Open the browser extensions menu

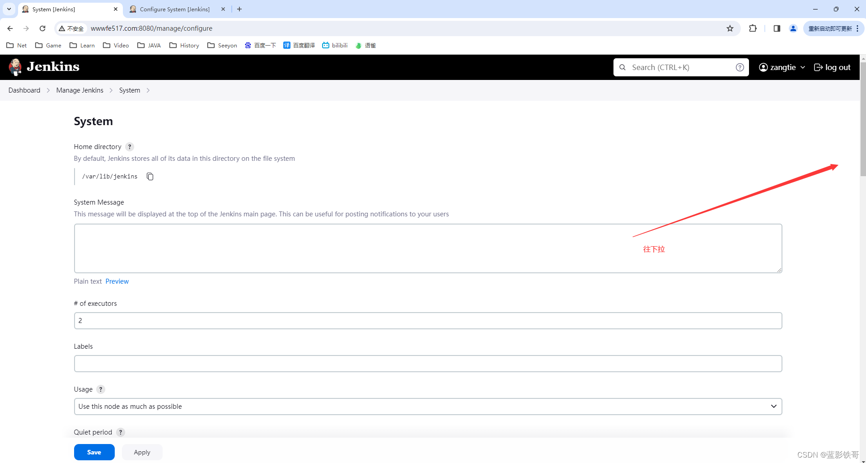click(753, 28)
